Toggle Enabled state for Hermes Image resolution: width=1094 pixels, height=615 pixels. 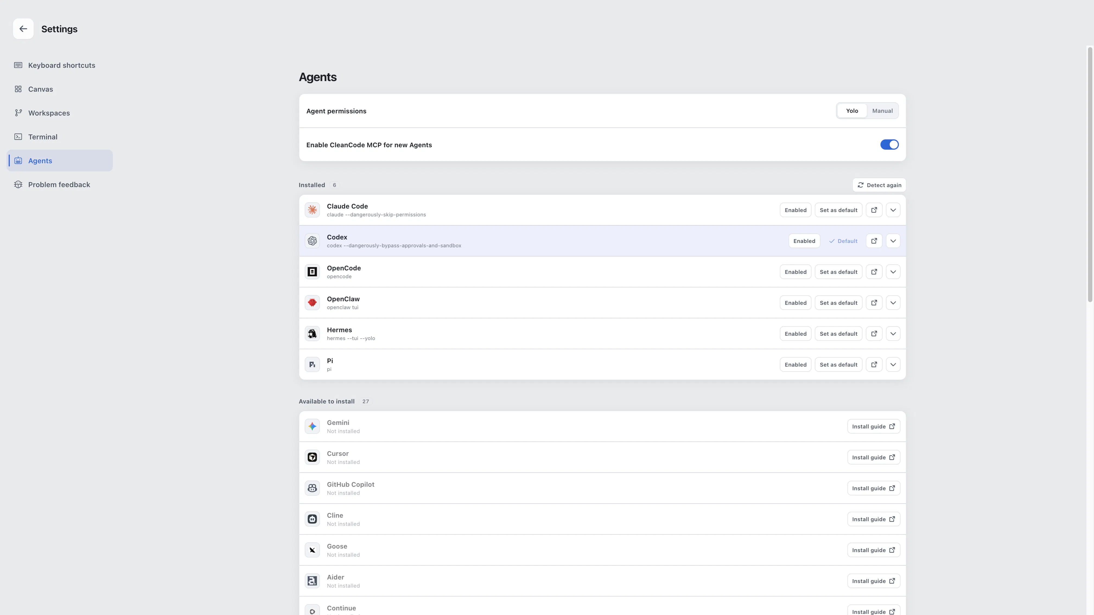pyautogui.click(x=796, y=334)
